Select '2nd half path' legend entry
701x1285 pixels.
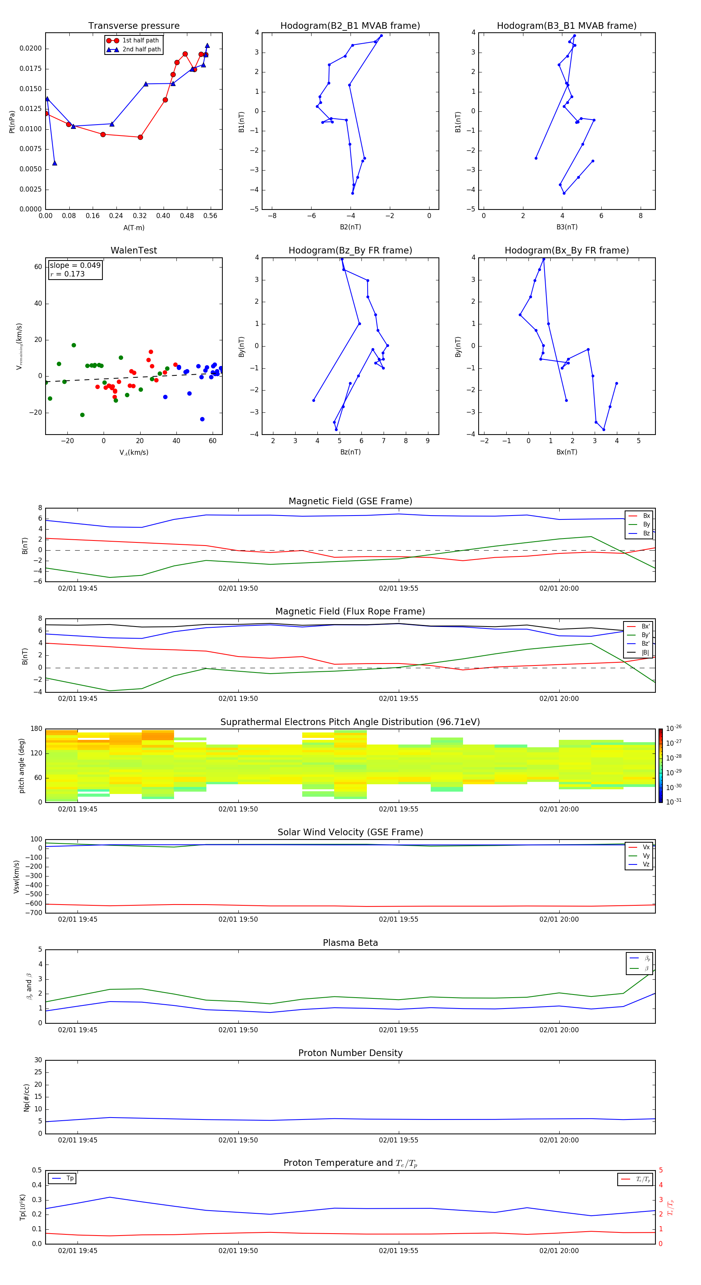[x=133, y=49]
